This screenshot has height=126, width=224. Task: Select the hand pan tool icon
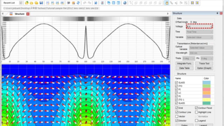167,3
